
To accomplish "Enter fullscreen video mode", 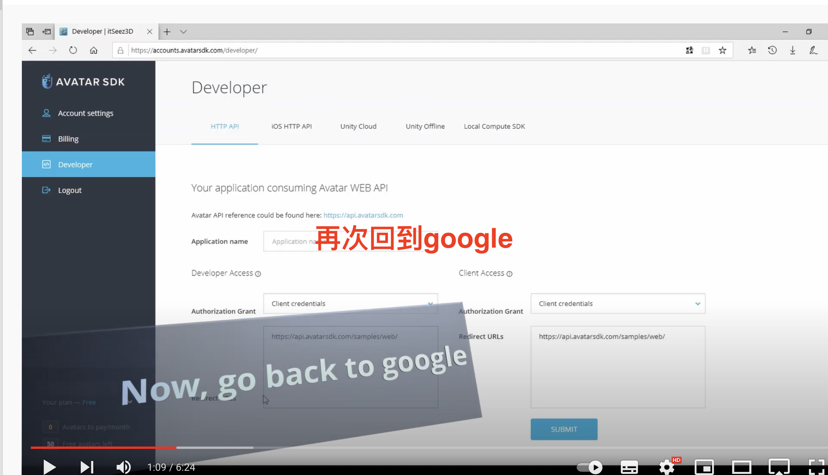I will click(816, 467).
